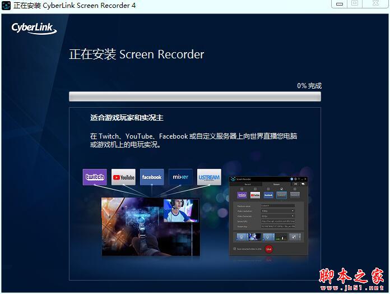Click the '0% 完成' progress text
This screenshot has height=294, width=390.
click(x=309, y=86)
